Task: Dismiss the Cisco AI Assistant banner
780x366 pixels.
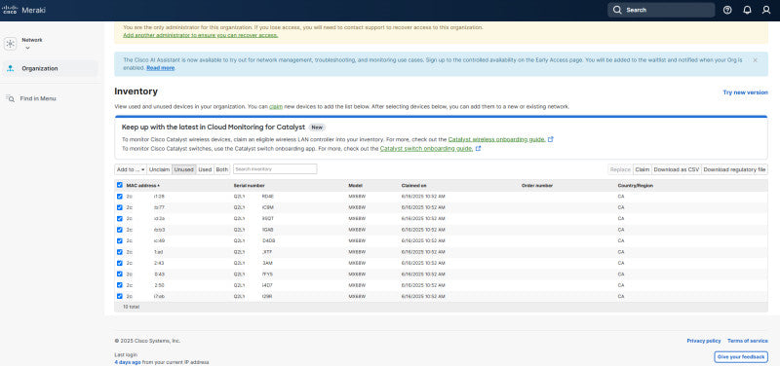Action: 755,60
